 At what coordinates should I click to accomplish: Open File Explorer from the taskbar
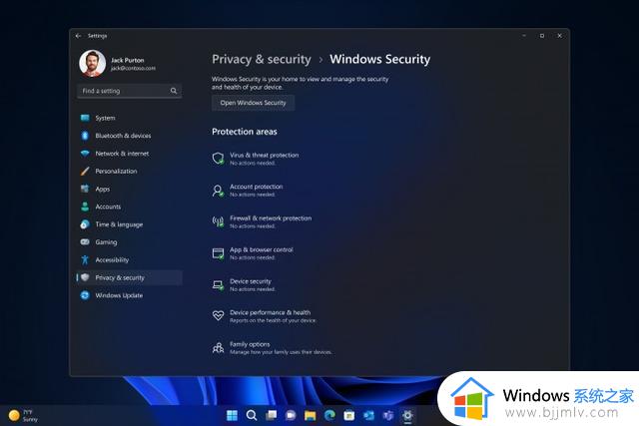click(311, 415)
